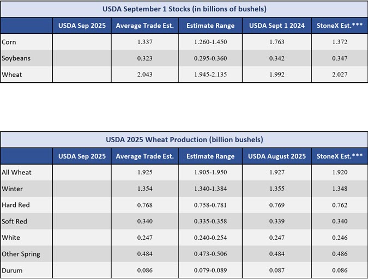
Task: Select 'Estimate Range' header in Wheat Production table
Action: 210,156
